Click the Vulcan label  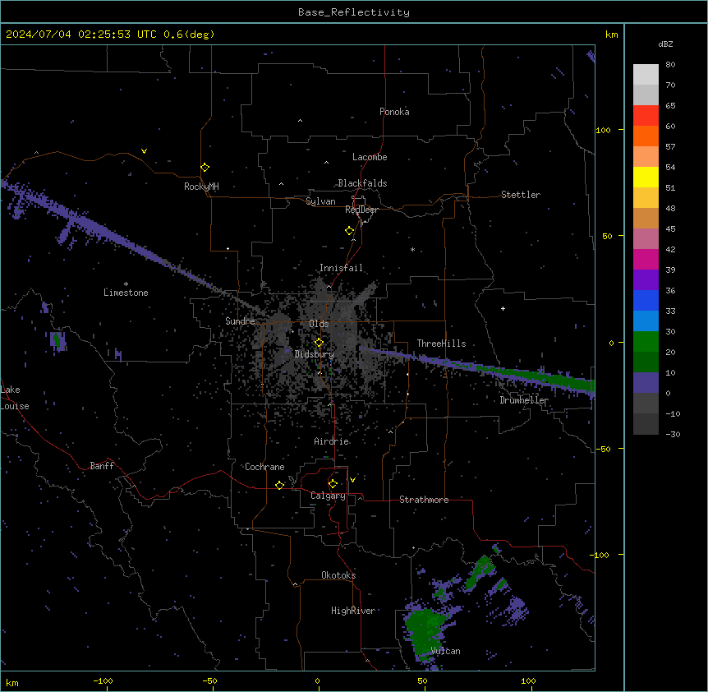[446, 651]
